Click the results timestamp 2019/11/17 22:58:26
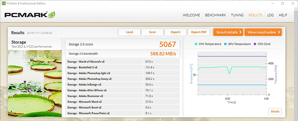Image resolution: width=298 pixels, height=121 pixels. (x=39, y=33)
